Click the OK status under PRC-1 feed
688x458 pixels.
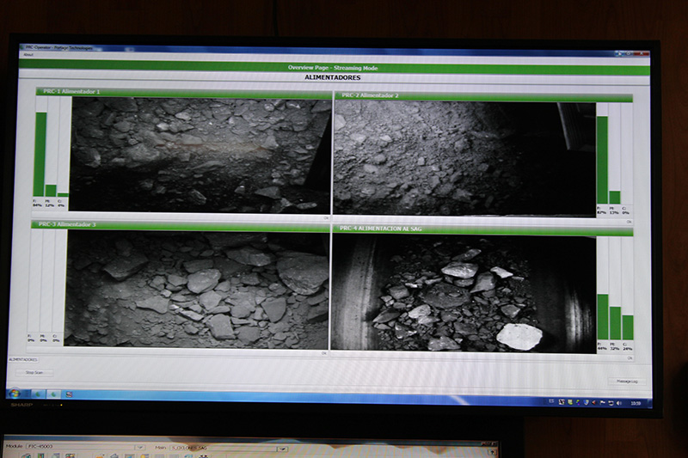click(x=326, y=217)
